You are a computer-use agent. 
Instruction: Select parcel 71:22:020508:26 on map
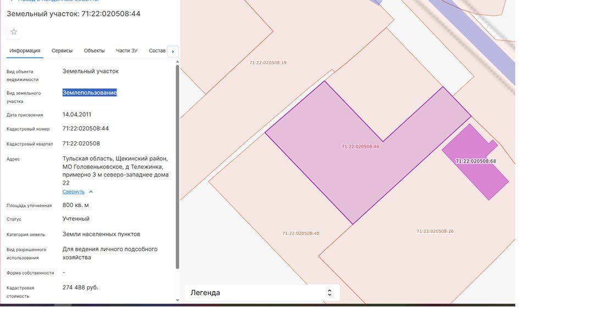pyautogui.click(x=435, y=231)
